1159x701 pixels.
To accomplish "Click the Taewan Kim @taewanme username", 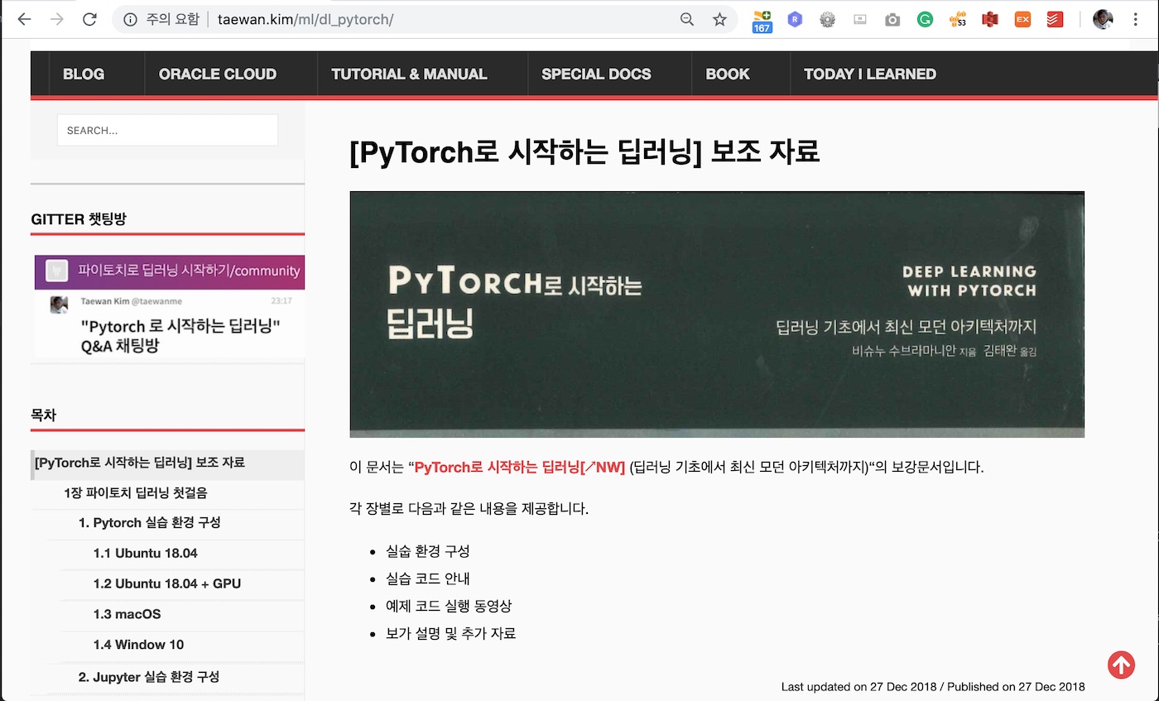I will [132, 301].
